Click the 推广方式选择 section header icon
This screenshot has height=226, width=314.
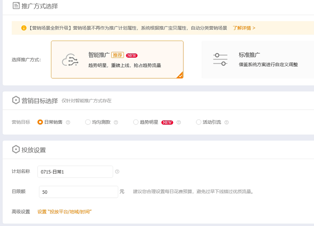16,6
